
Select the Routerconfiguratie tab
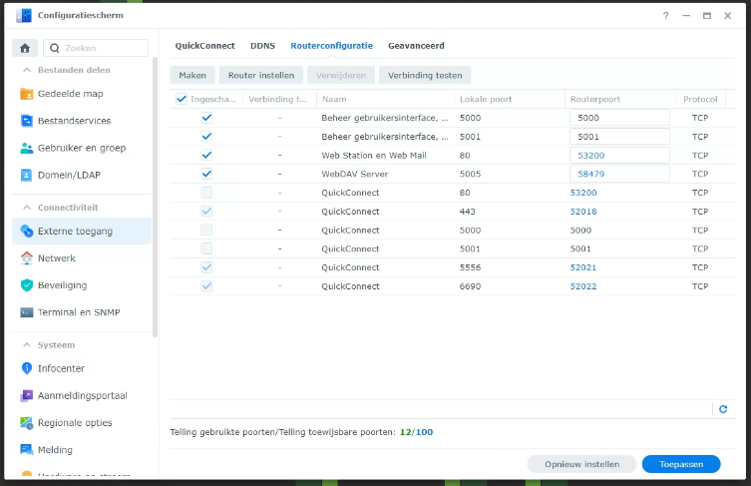331,46
